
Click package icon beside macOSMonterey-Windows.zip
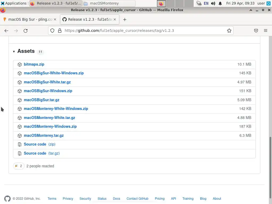click(20, 127)
